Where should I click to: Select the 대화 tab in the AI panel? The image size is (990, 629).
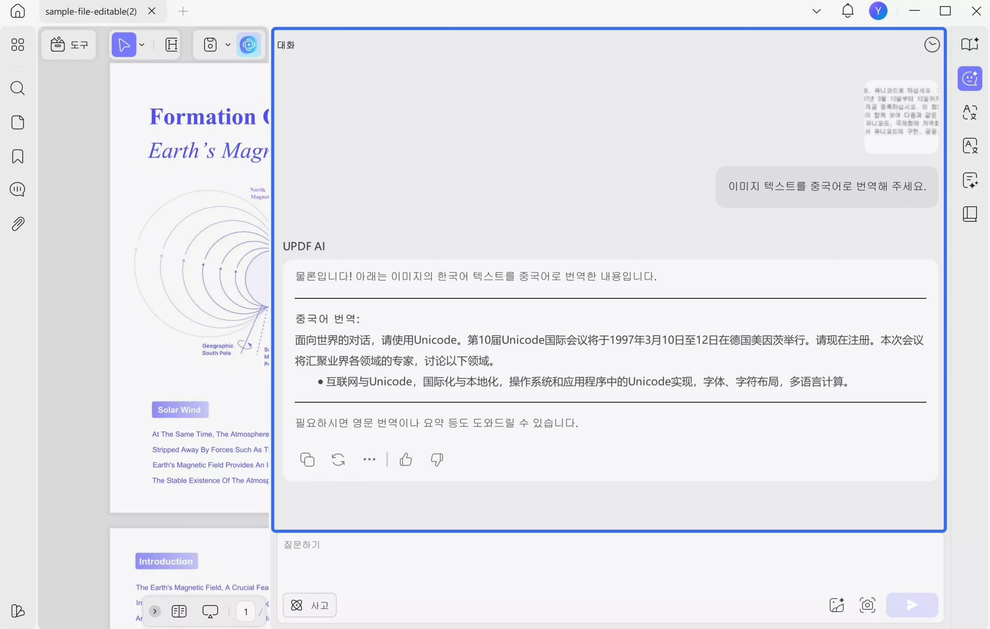tap(286, 45)
